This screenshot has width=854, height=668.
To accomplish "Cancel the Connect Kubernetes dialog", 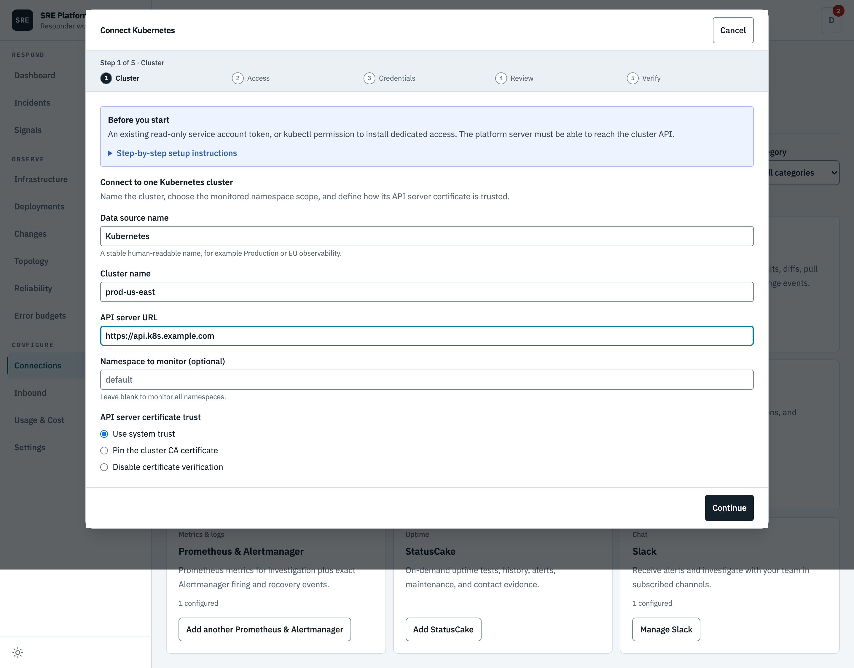I will click(x=733, y=30).
